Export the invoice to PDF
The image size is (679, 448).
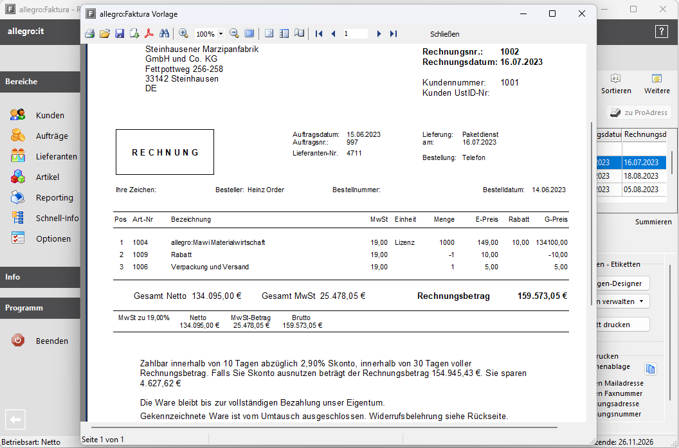149,33
